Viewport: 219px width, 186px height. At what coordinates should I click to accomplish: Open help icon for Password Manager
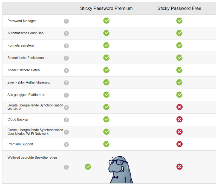[66, 21]
